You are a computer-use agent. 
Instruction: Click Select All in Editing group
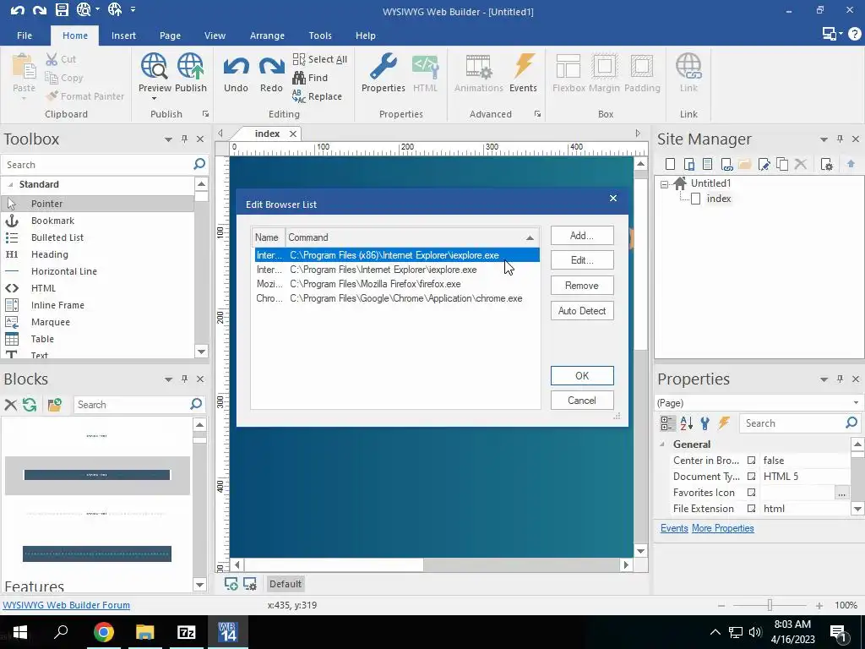pyautogui.click(x=320, y=59)
